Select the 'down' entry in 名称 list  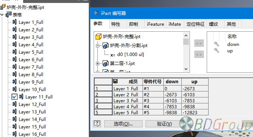233,44
